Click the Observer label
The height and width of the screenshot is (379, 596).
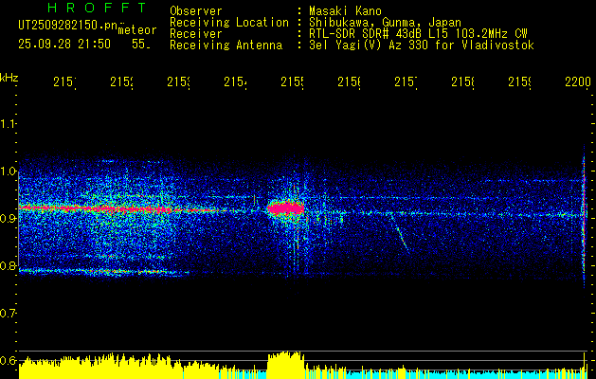click(x=196, y=11)
